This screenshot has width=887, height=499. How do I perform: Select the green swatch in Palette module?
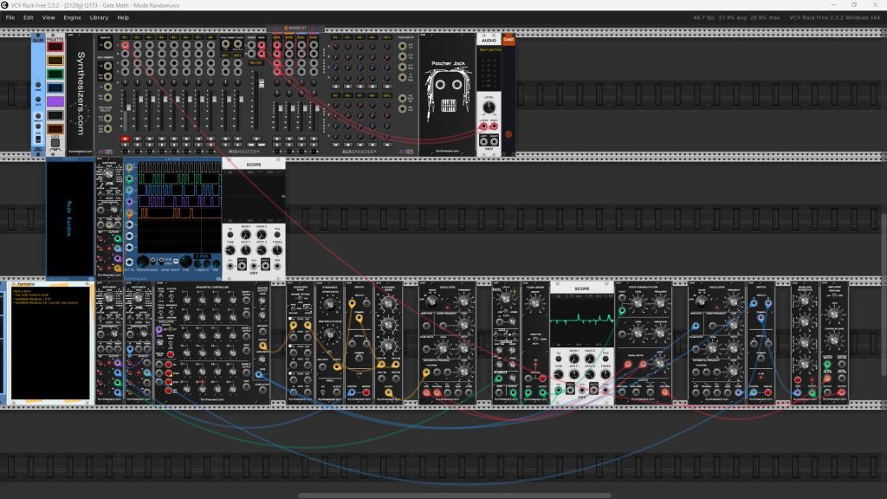click(55, 75)
